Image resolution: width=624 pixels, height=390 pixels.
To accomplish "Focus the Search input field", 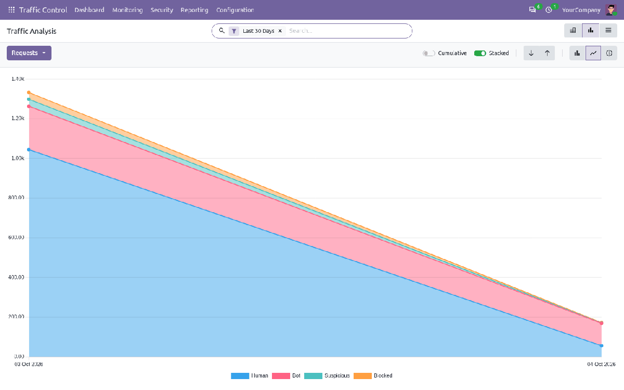I will (x=347, y=31).
